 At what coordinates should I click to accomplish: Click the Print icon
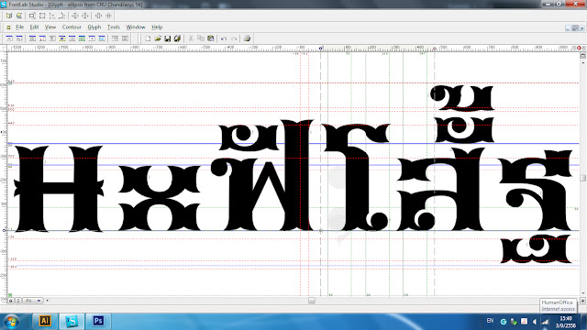click(x=247, y=38)
